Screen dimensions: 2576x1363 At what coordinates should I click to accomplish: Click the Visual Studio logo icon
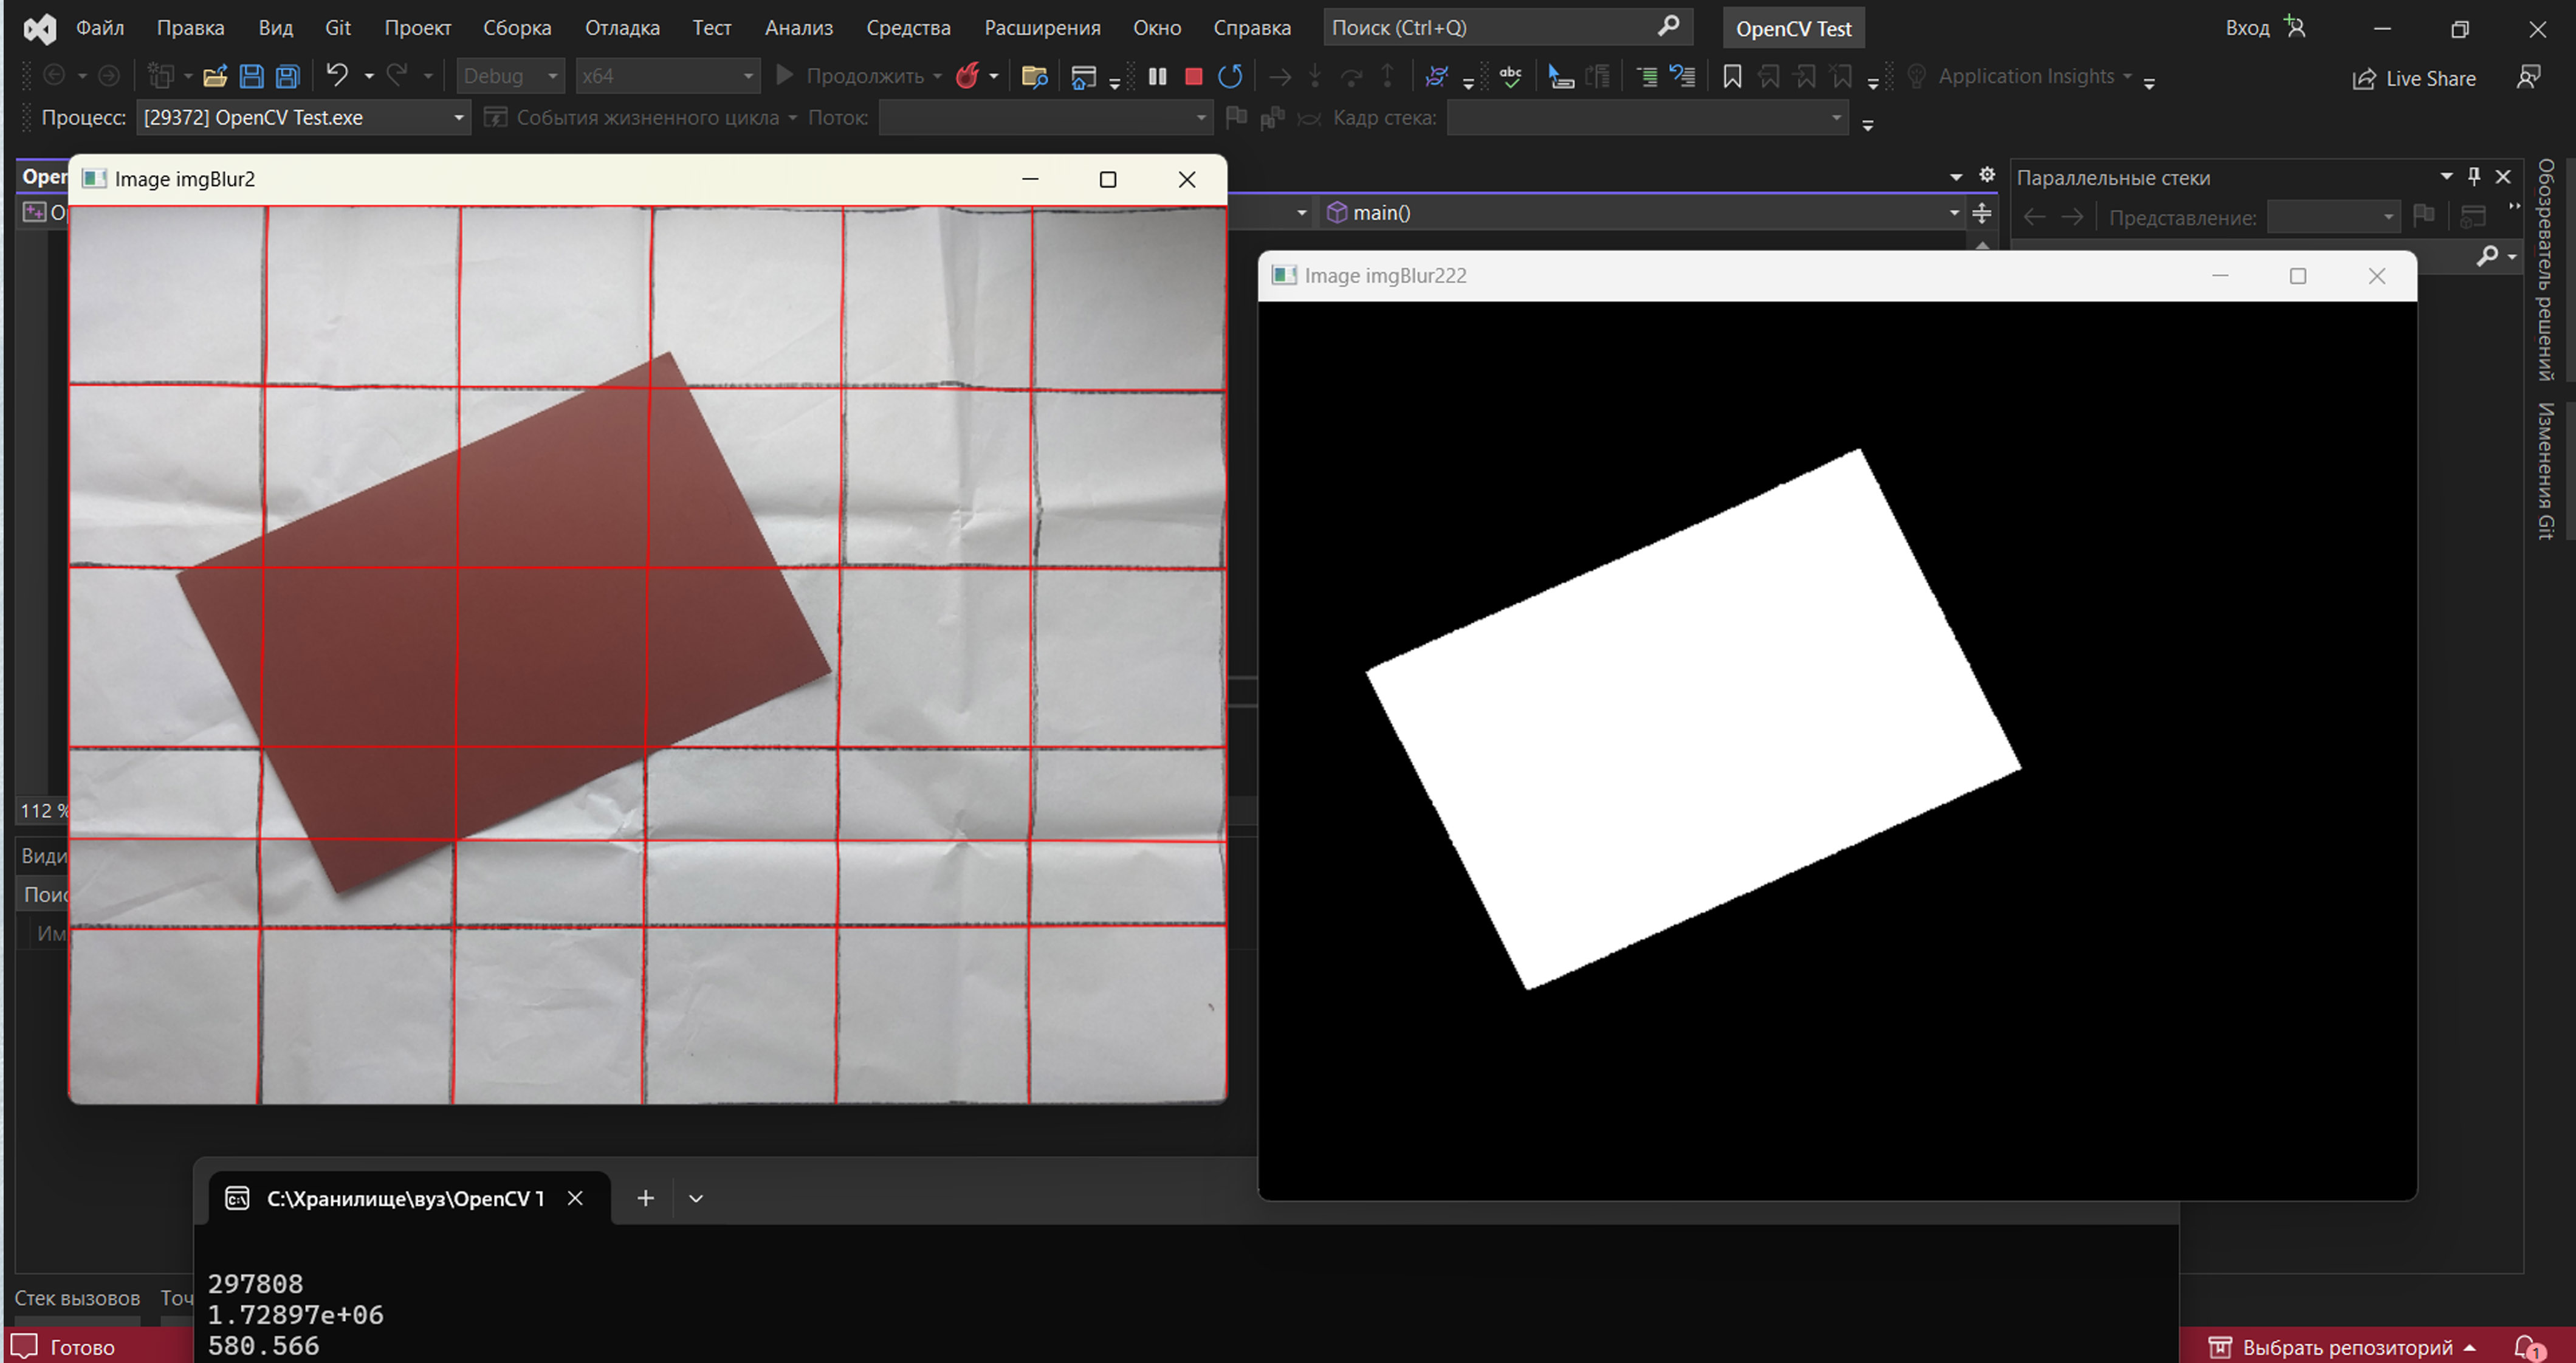pos(40,28)
